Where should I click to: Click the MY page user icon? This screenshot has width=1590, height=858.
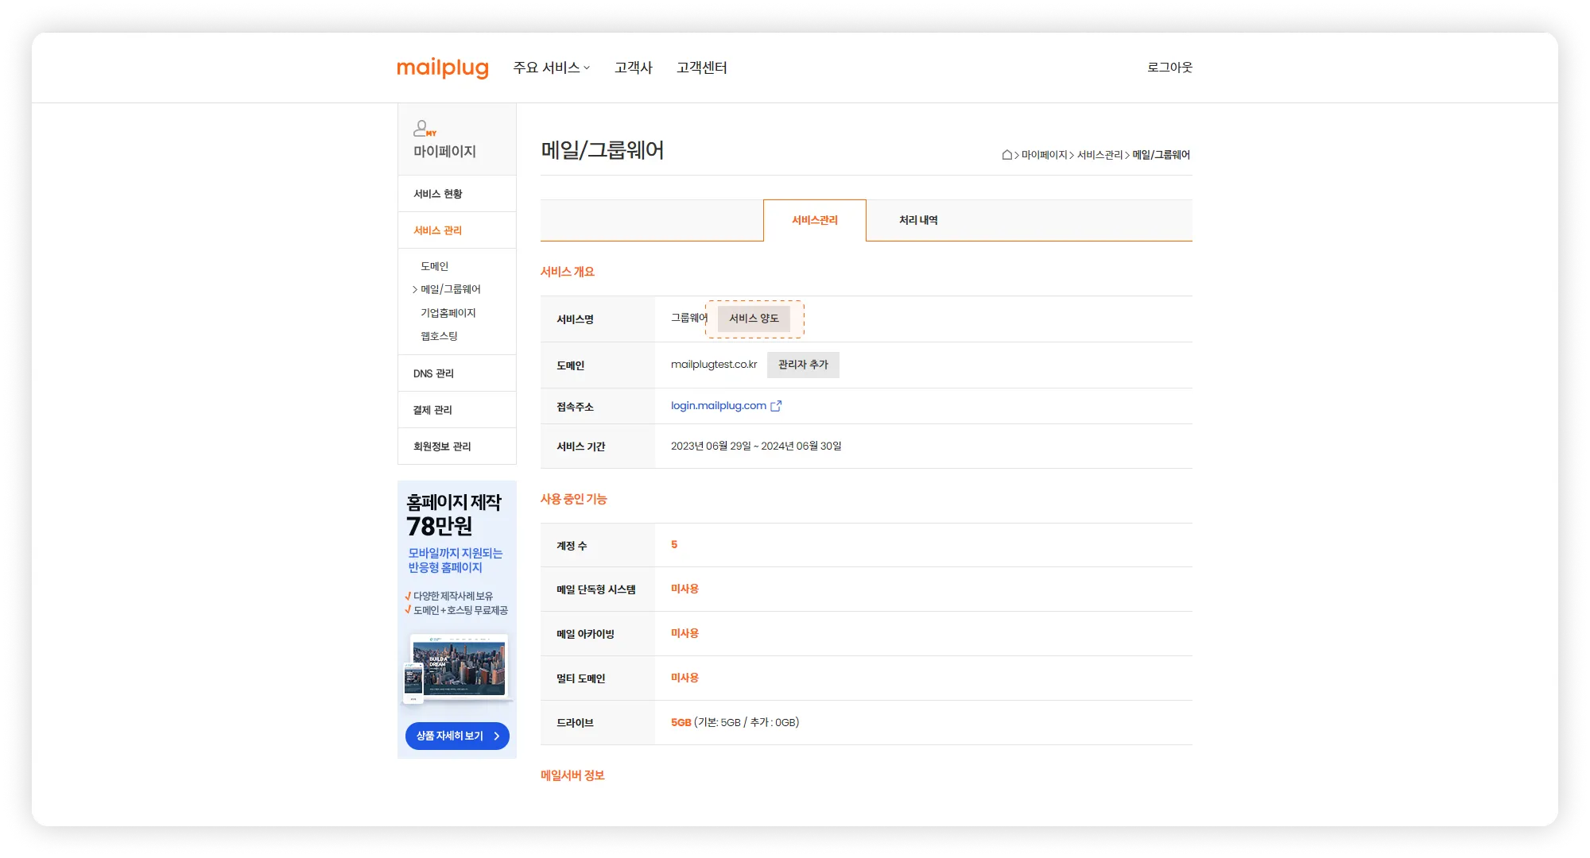pyautogui.click(x=422, y=128)
